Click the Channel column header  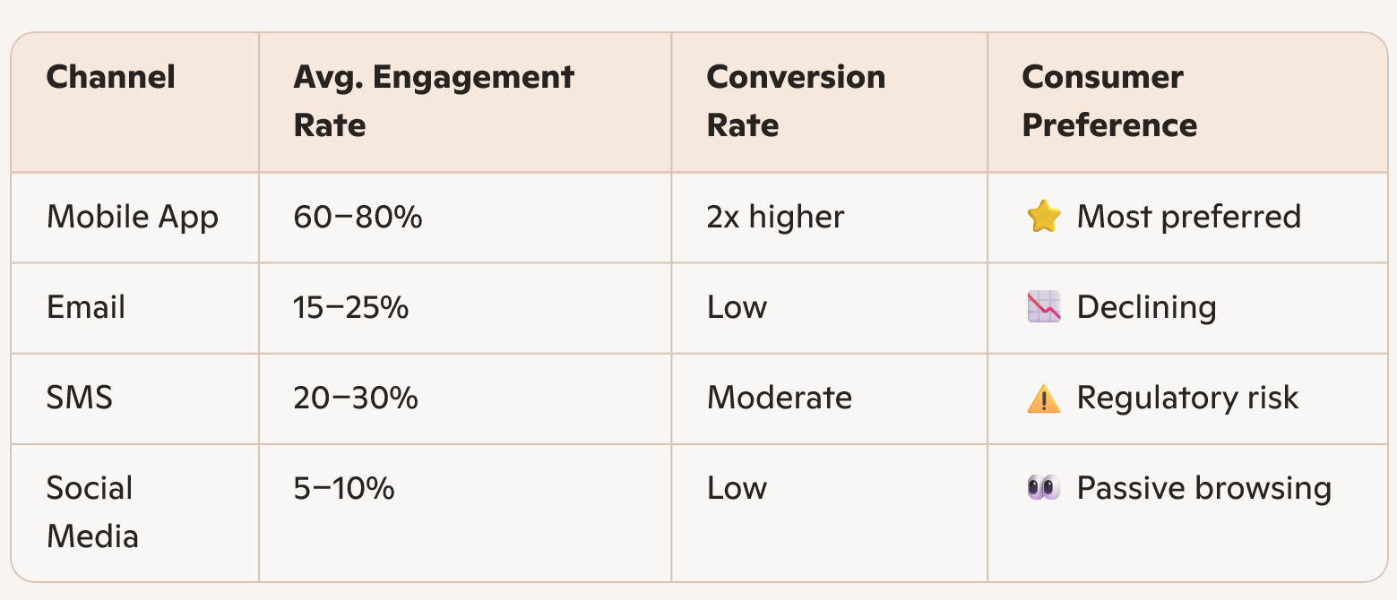click(111, 77)
